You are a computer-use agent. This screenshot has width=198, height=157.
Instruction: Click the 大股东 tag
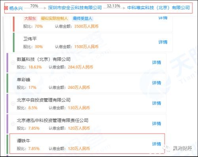point(30,18)
